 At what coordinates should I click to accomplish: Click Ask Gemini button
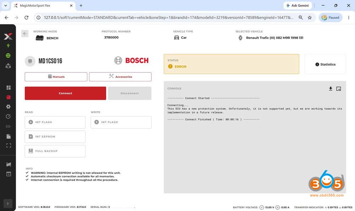(297, 5)
